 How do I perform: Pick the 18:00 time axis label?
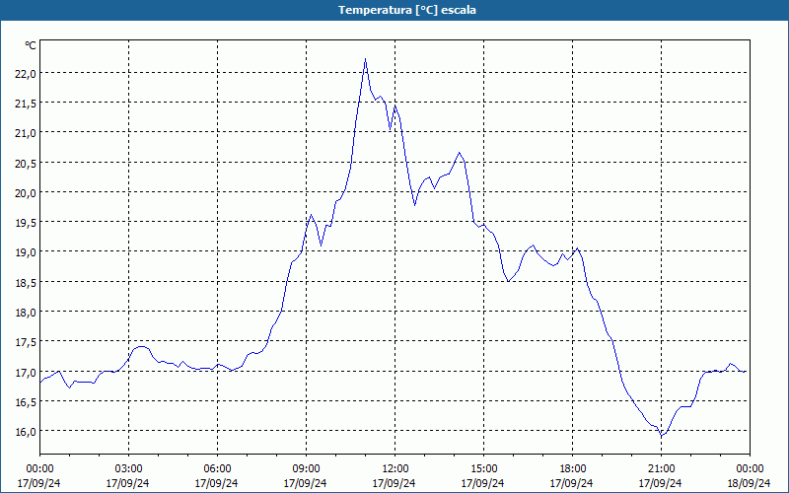[572, 469]
